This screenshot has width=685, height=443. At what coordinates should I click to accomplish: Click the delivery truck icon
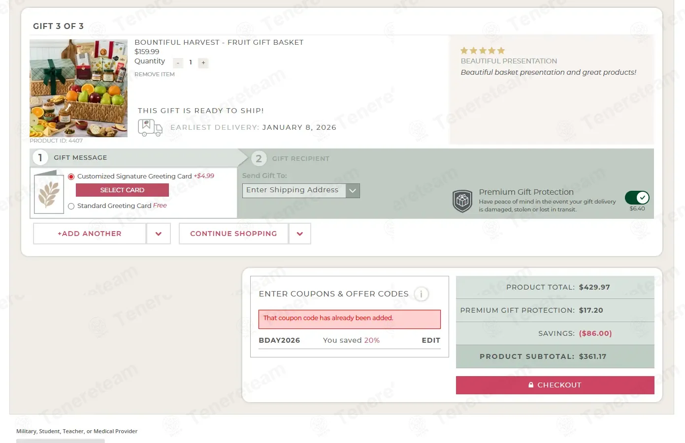click(x=150, y=128)
